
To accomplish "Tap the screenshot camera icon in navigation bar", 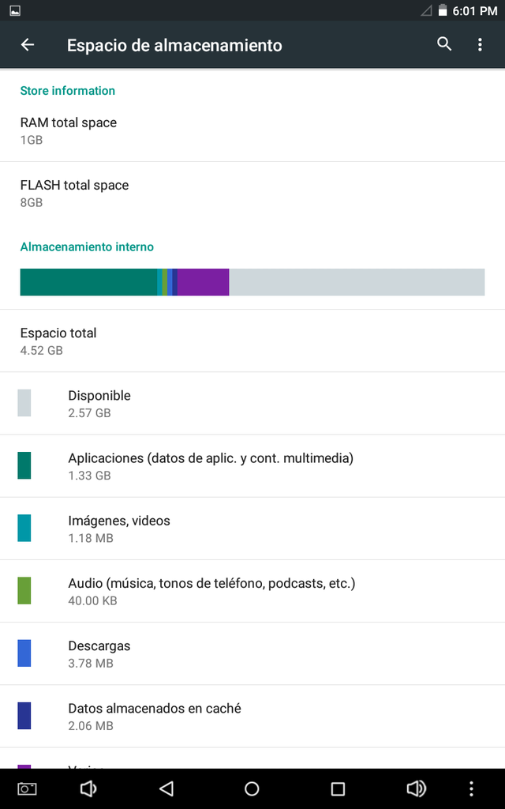I will coord(28,788).
